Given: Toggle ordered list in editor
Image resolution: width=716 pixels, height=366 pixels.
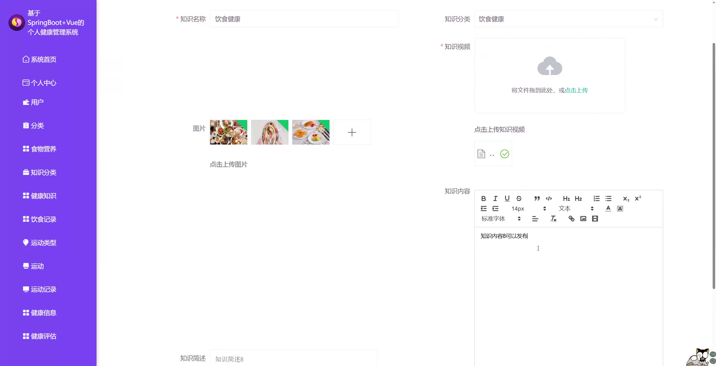Looking at the screenshot, I should [597, 198].
